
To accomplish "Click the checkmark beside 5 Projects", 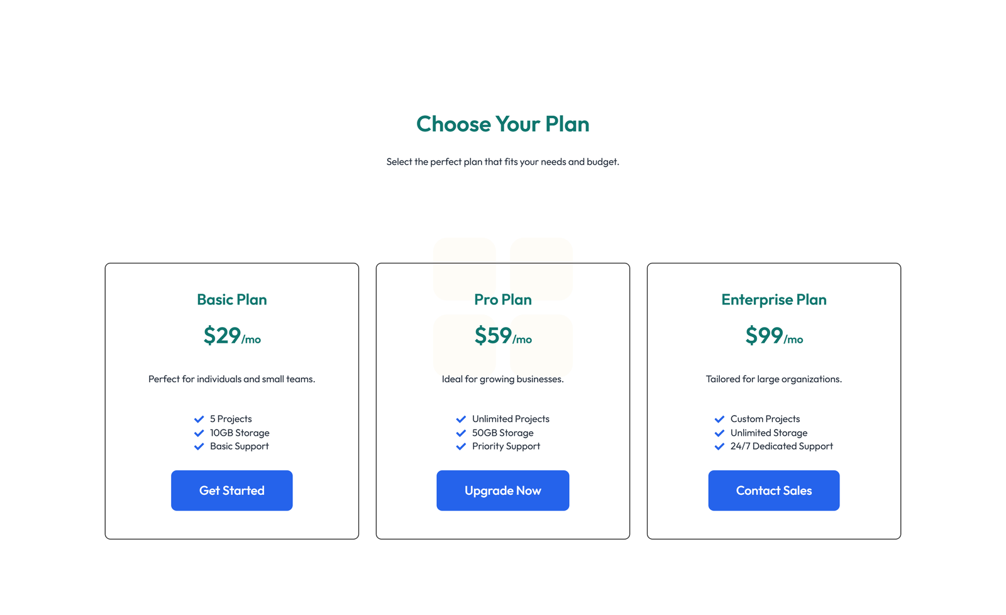I will 199,419.
